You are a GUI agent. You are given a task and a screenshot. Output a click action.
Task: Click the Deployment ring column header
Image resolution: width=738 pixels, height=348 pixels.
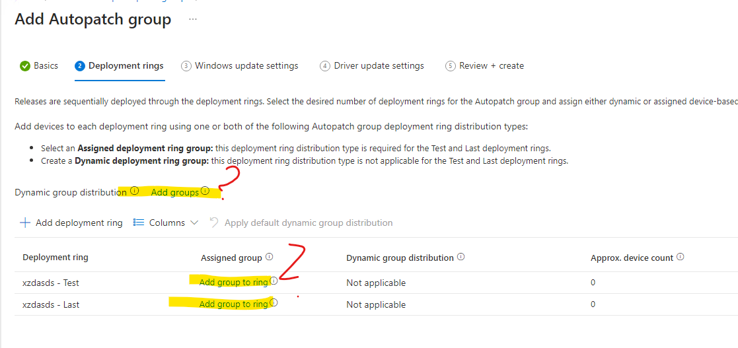pos(55,258)
